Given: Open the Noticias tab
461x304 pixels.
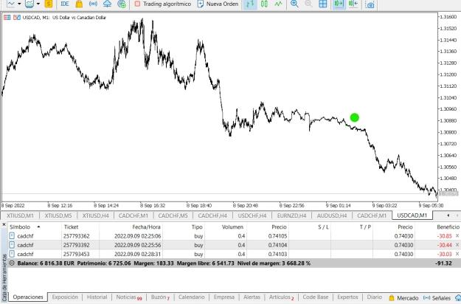Looking at the screenshot, I should [129, 297].
